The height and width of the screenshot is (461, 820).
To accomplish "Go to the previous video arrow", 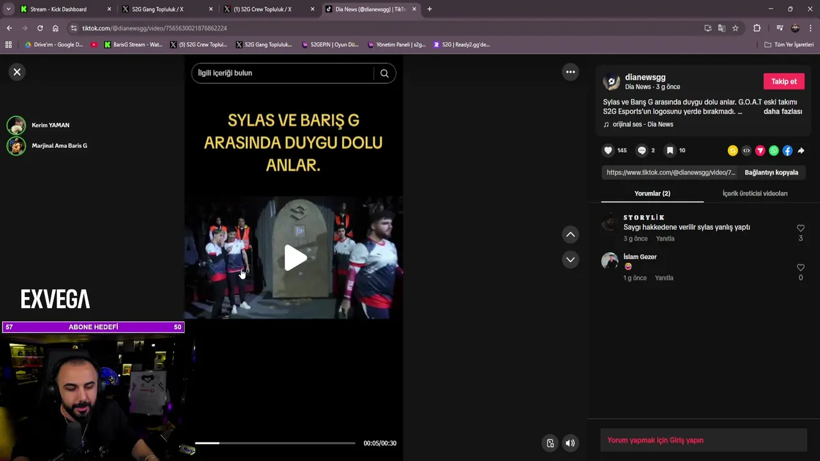I will tap(570, 234).
